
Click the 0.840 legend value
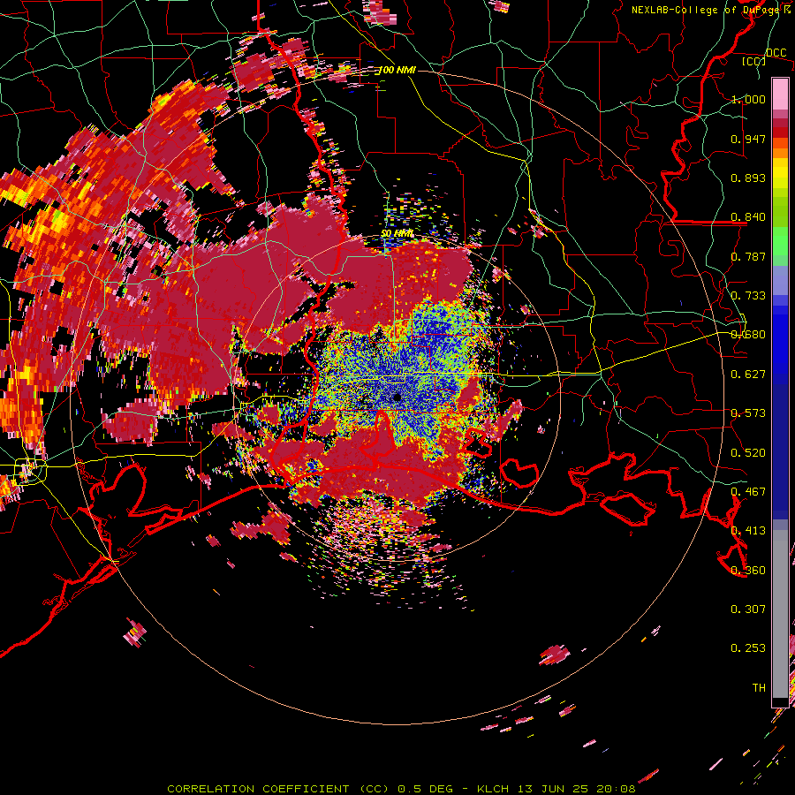pos(748,217)
